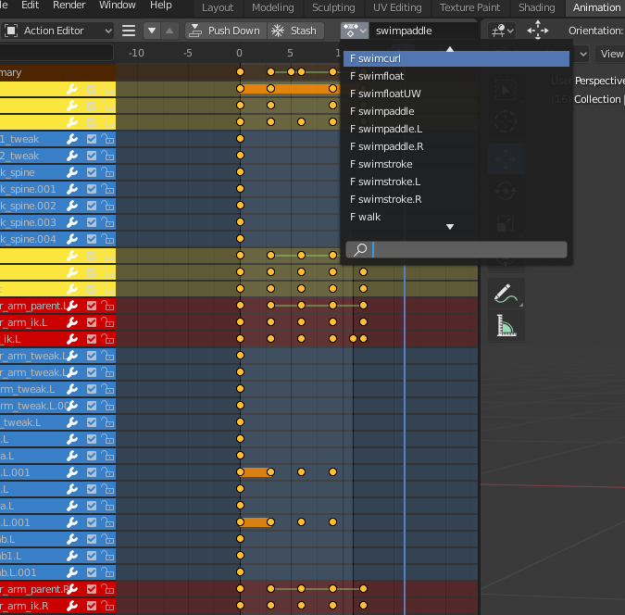Image resolution: width=625 pixels, height=615 pixels.
Task: Click the wrench icon on r_arm_ik.L channel
Action: click(72, 322)
